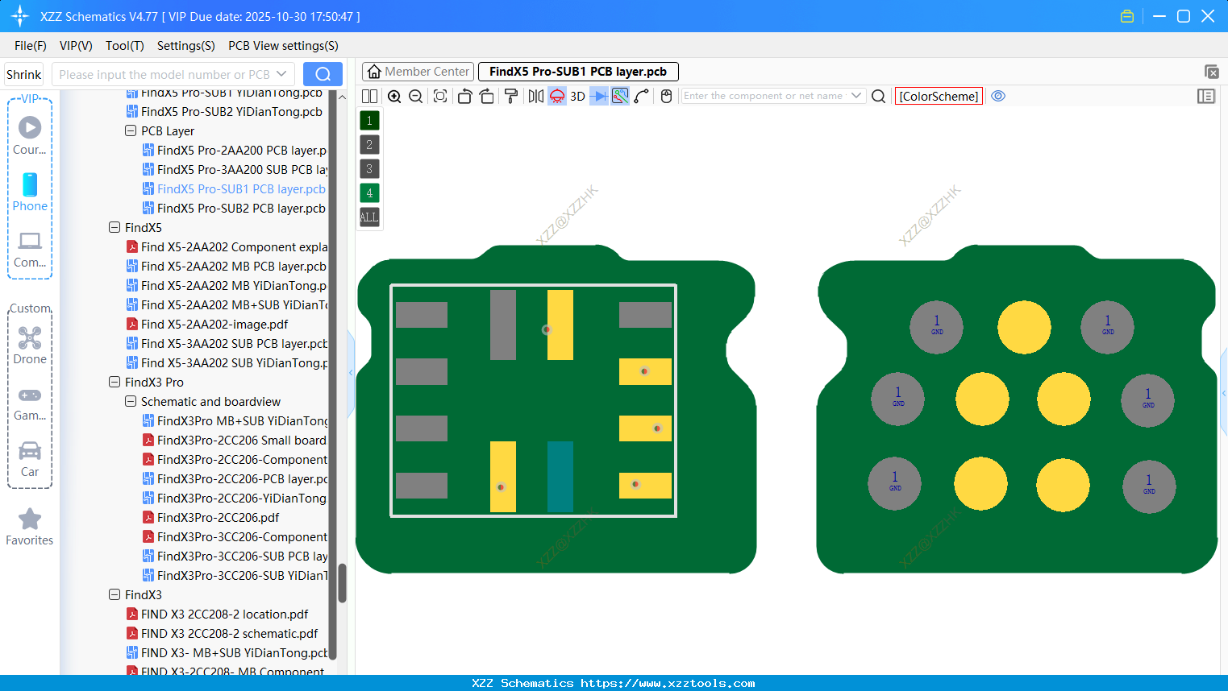Click the Shrink button
This screenshot has height=691, width=1228.
[24, 74]
